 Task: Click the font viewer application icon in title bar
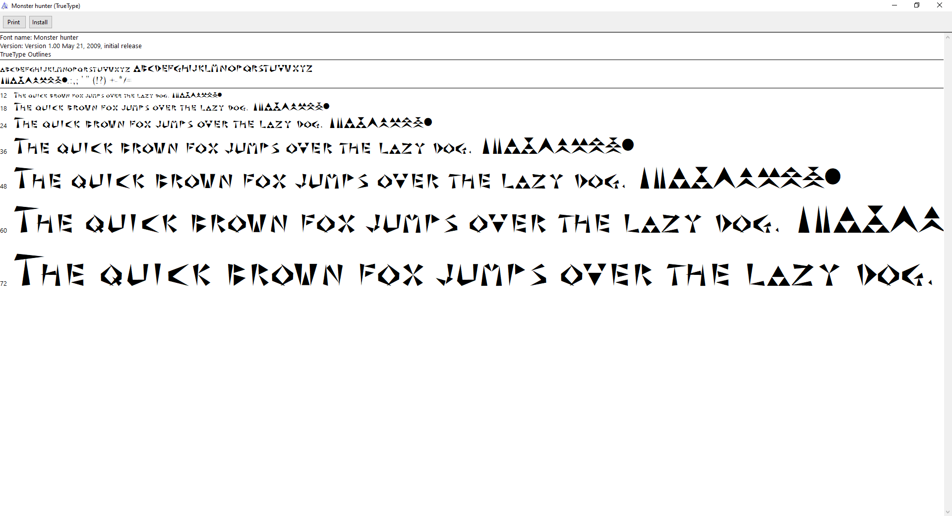[4, 5]
